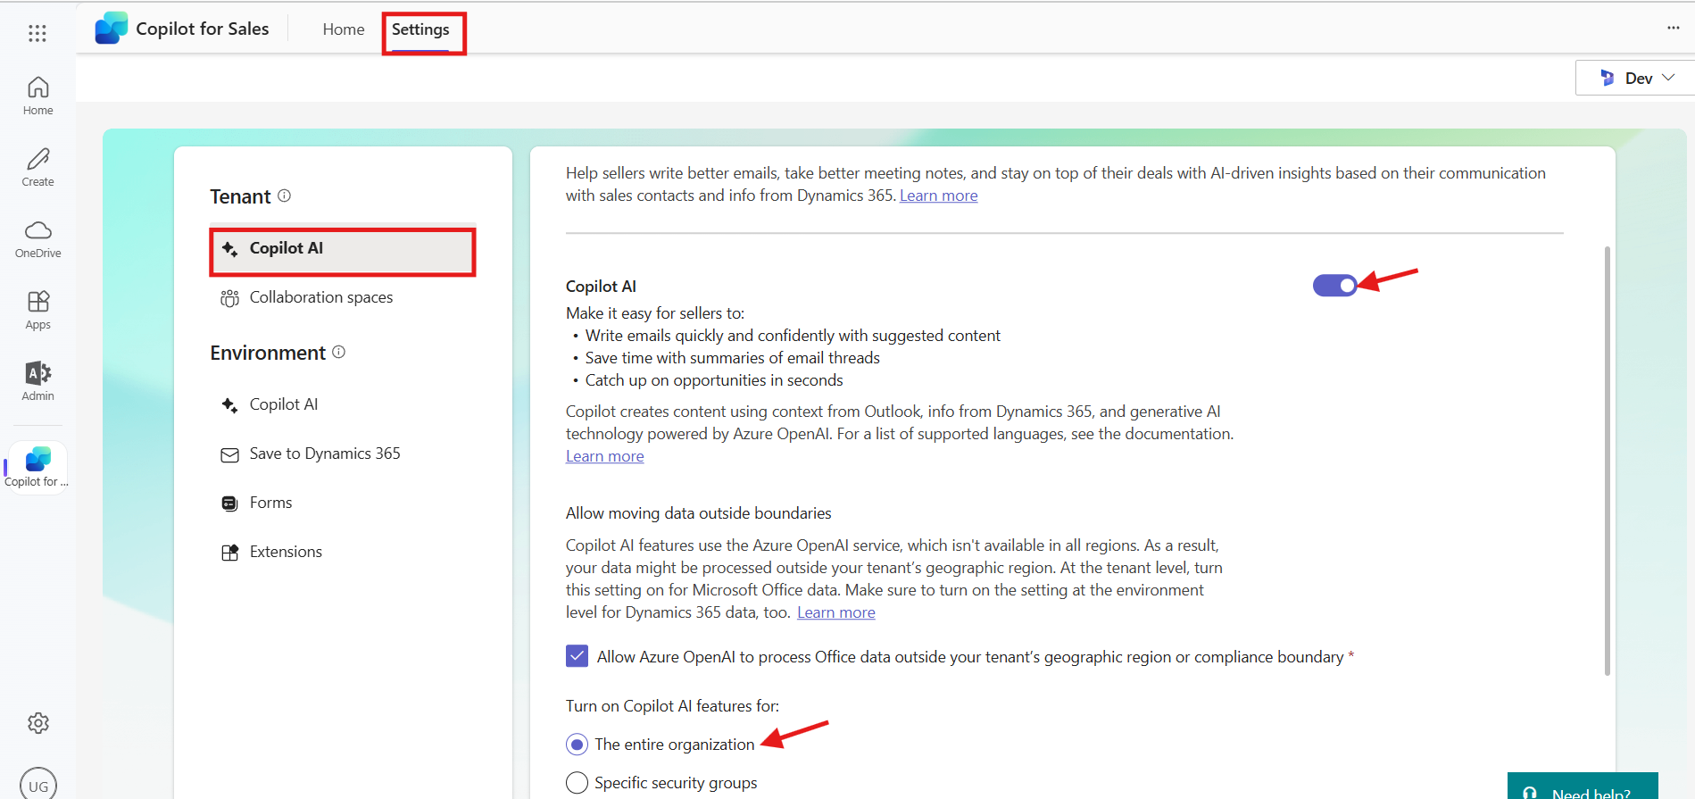The image size is (1695, 799).
Task: Open the more options ellipsis menu
Action: (x=1673, y=28)
